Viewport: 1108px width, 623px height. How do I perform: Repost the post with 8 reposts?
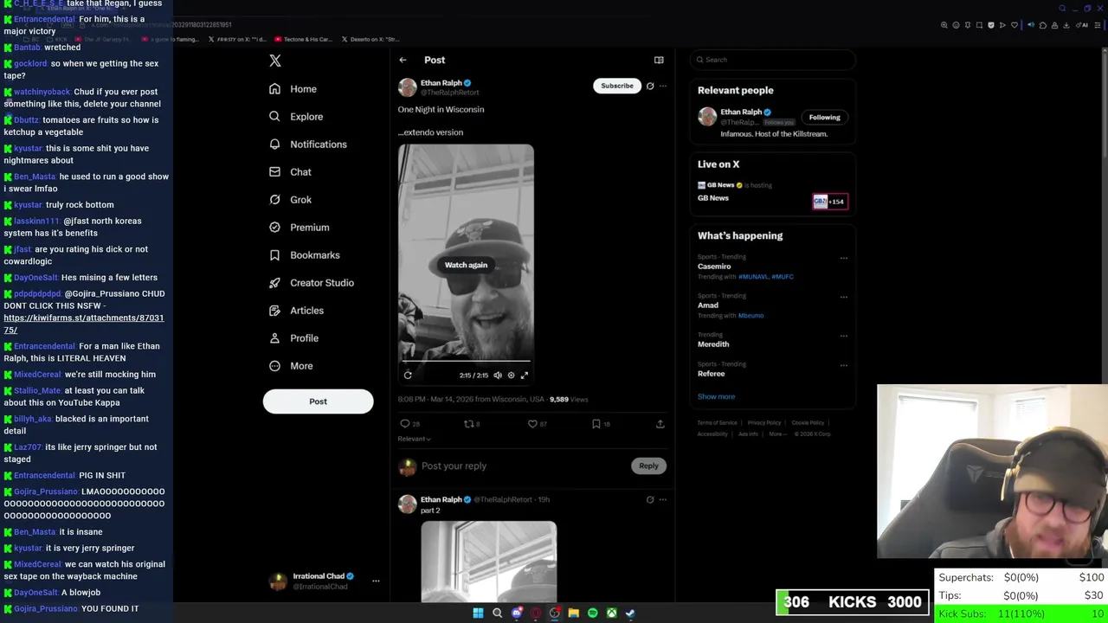469,424
